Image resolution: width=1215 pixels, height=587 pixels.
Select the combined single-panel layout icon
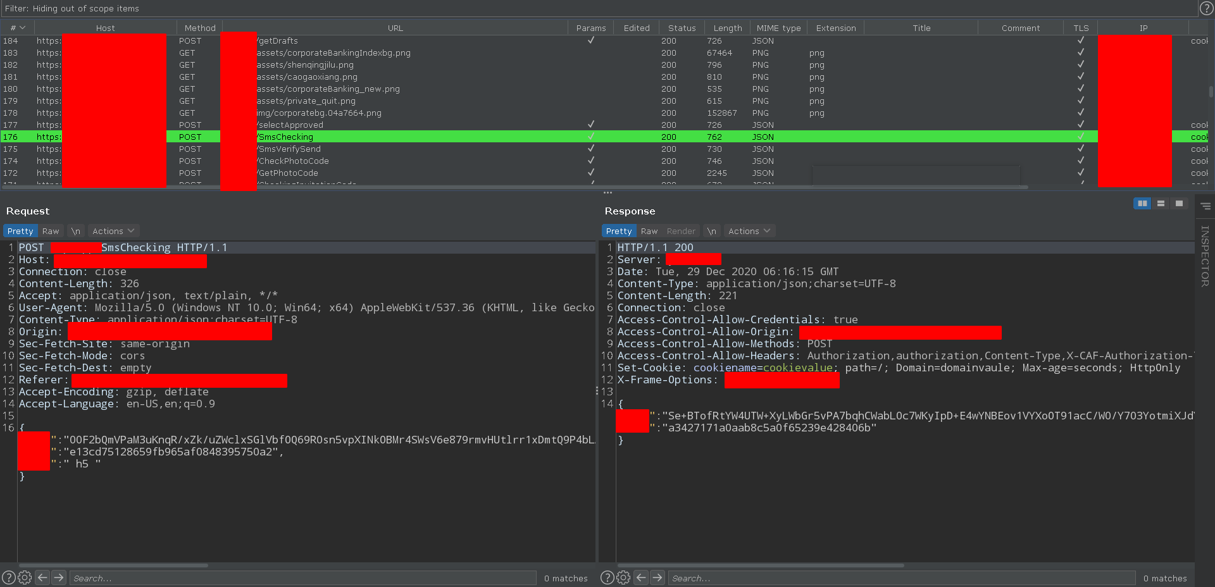tap(1179, 203)
